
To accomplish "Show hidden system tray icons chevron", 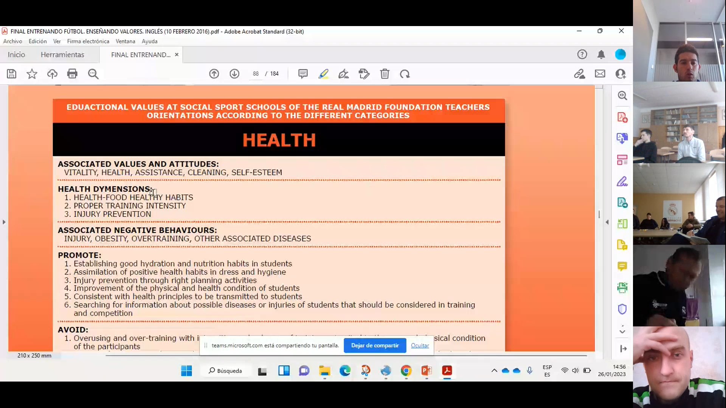I will [x=494, y=371].
